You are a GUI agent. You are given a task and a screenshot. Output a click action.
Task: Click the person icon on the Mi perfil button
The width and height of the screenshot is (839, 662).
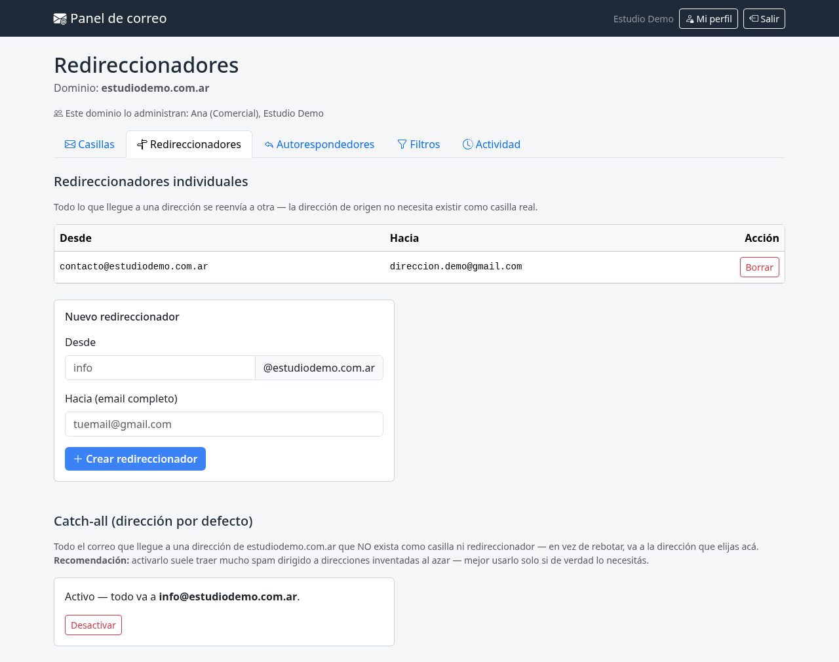[690, 19]
